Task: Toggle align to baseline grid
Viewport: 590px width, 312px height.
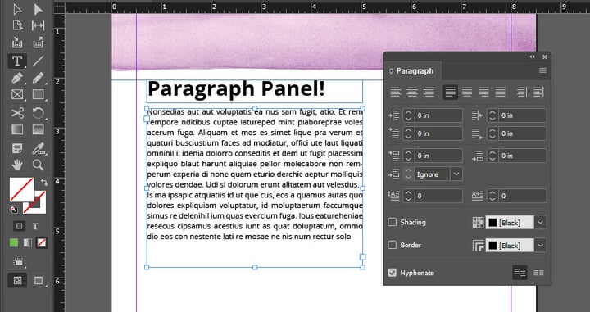Action: pos(538,273)
